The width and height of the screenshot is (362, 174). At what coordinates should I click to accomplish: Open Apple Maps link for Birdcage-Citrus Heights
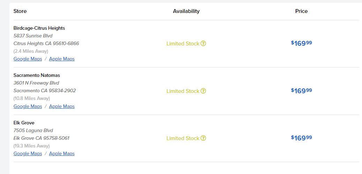click(62, 59)
